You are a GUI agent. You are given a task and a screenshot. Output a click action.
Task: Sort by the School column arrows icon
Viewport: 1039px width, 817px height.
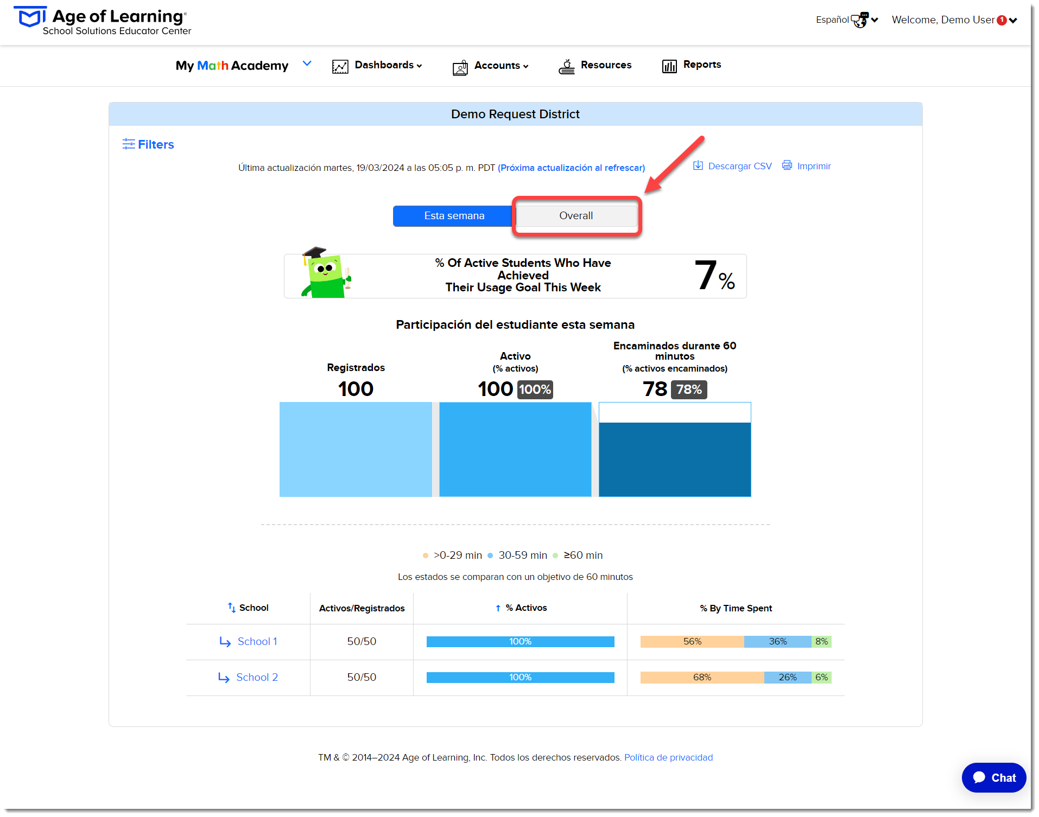pos(232,608)
